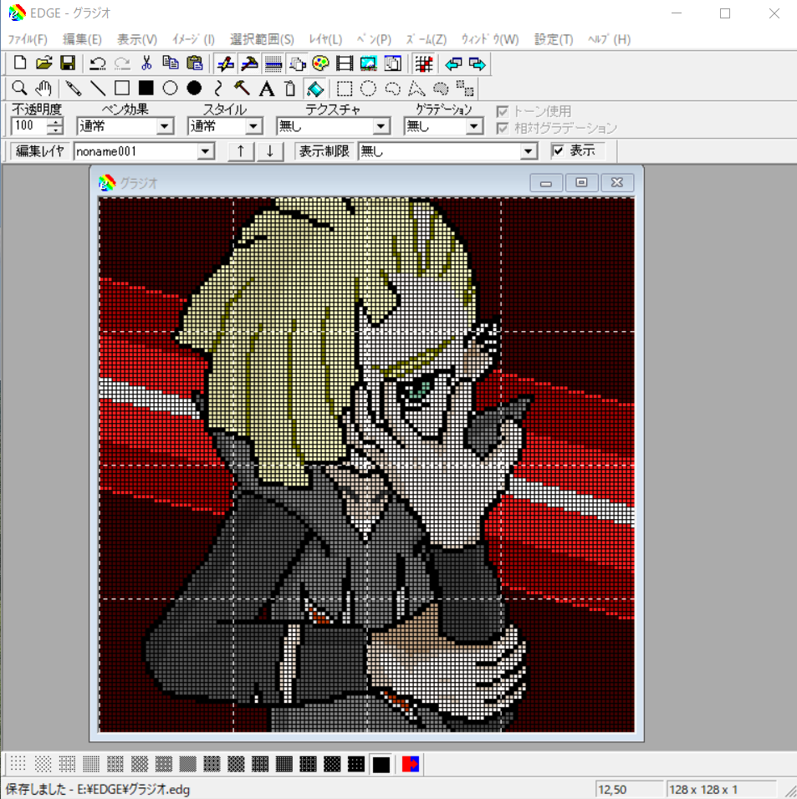Toggle the tone pattern bar button
The image size is (797, 799).
tap(273, 64)
